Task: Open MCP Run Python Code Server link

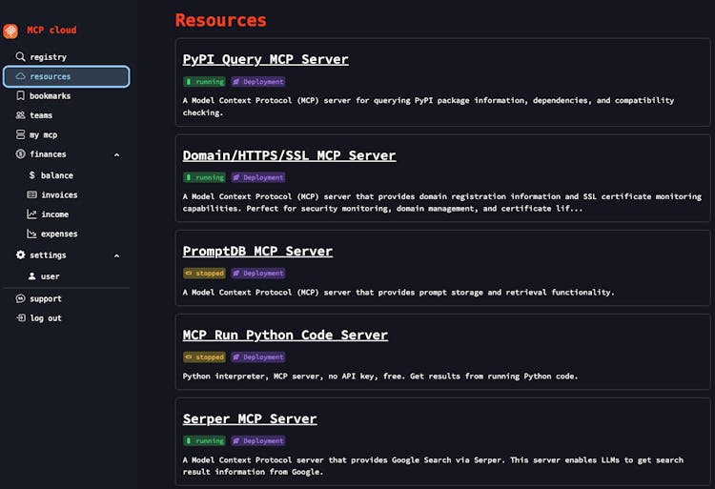Action: click(x=285, y=335)
